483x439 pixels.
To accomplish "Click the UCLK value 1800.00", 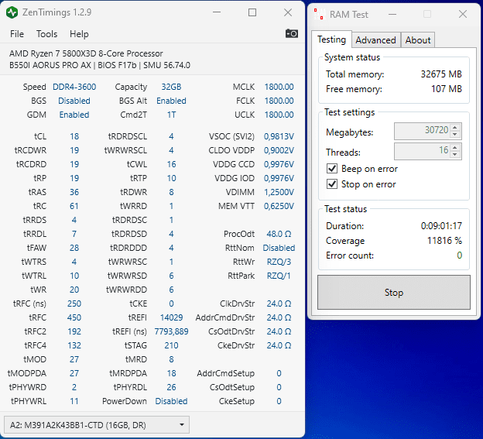I will tap(279, 115).
